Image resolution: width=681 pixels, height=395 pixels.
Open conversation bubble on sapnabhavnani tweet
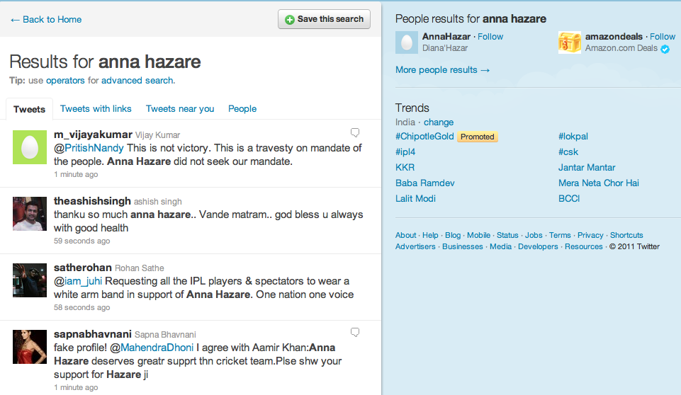click(x=355, y=332)
